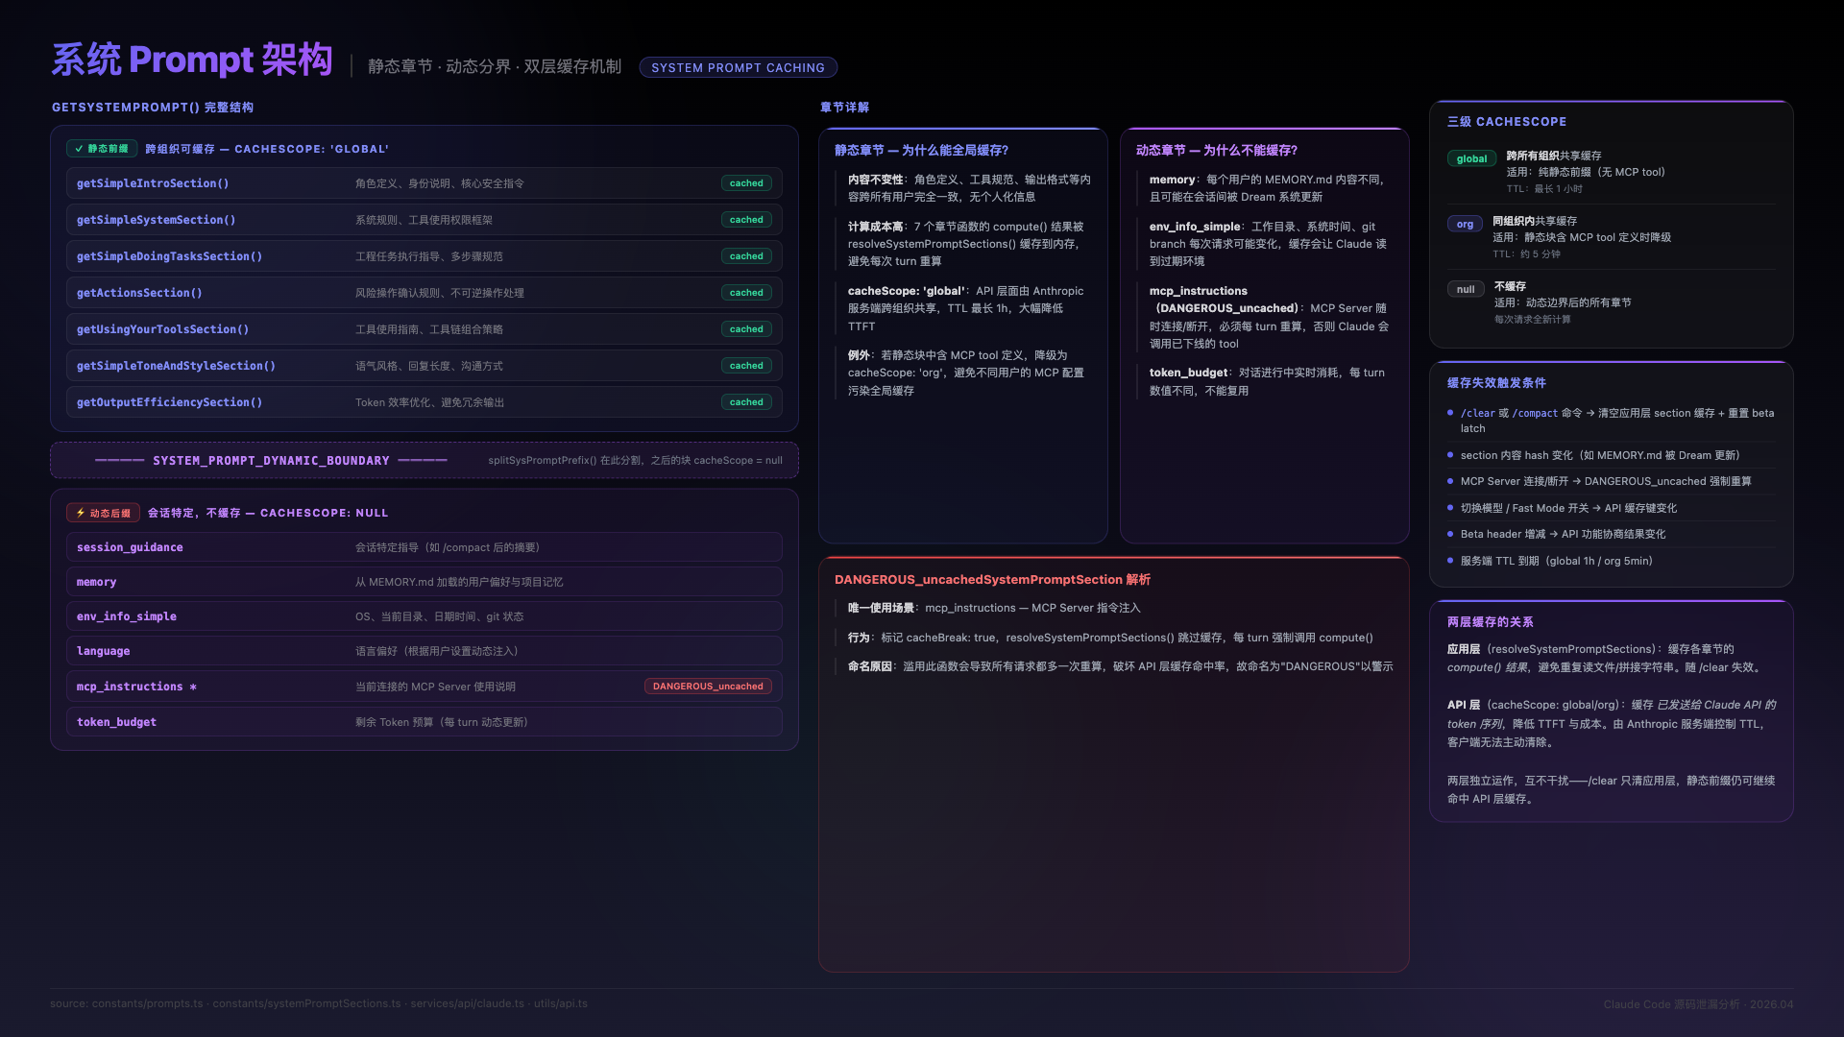Click DANGEROUS_uncachedSystemPromptSection 解析 heading
Image resolution: width=1844 pixels, height=1037 pixels.
click(x=992, y=580)
